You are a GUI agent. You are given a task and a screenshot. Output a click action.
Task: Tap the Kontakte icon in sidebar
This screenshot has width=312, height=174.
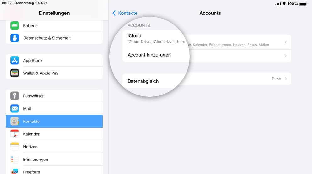point(14,121)
